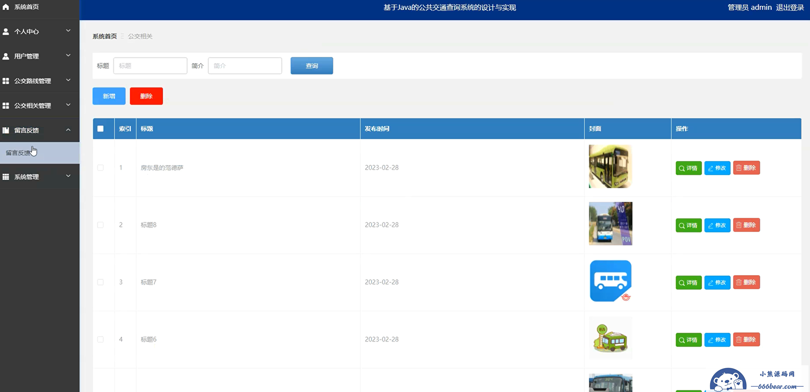The width and height of the screenshot is (810, 392).
Task: Click the book icon beside 留言反馈
Action: [x=6, y=130]
